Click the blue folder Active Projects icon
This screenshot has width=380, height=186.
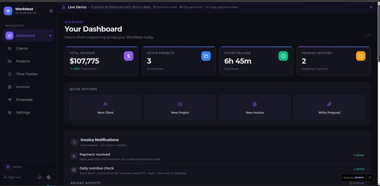tap(206, 56)
